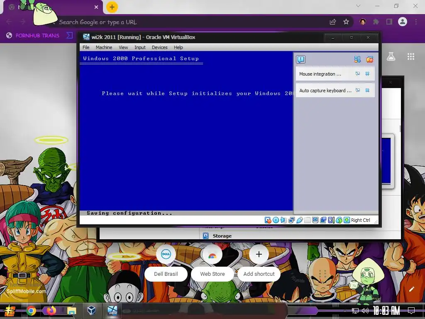Click the Right Ctrl host key label
This screenshot has height=319, width=425.
coord(361,220)
